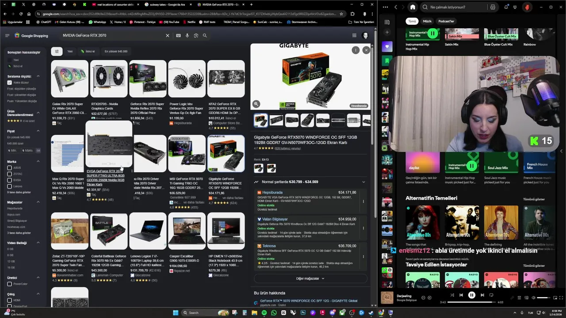Apply the İkinci el filter chip
566x318 pixels.
coord(88,51)
